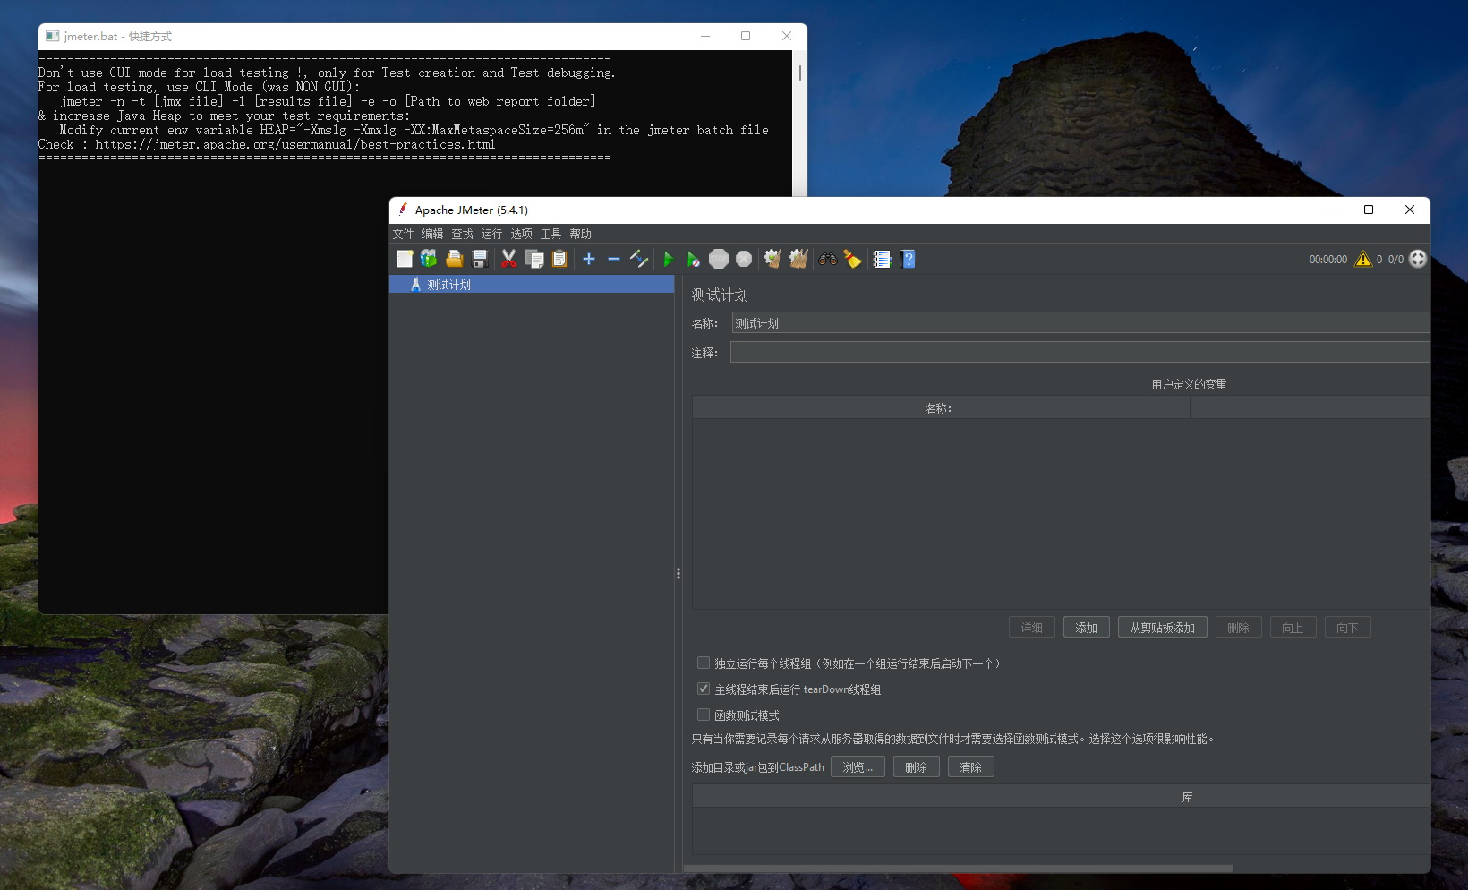1468x890 pixels.
Task: Click the Copy icon in toolbar
Action: [534, 259]
